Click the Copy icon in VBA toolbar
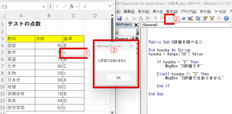Screen dimensions: 232x114 (x=134, y=18)
